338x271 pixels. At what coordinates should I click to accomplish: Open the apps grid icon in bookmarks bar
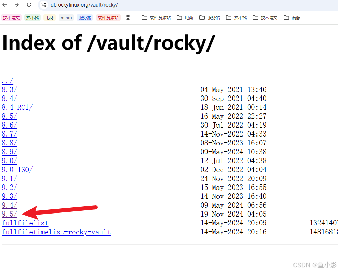pyautogui.click(x=128, y=18)
